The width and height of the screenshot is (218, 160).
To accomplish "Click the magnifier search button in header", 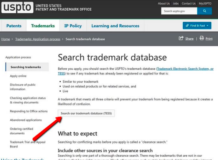I will [x=205, y=11].
